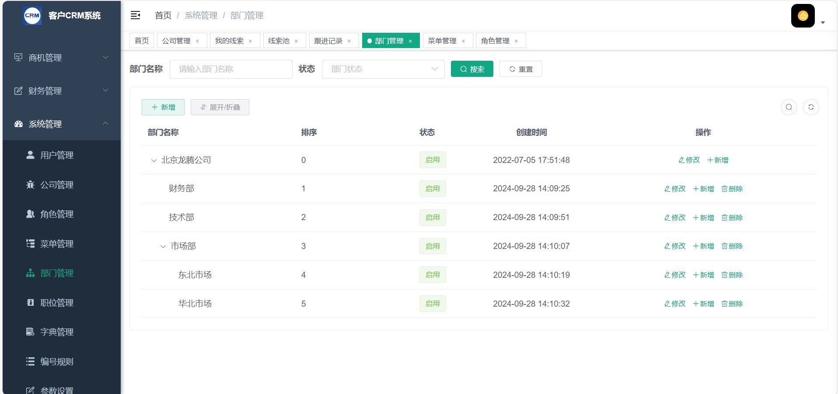Expand the 商机管理 sidebar menu
Image resolution: width=838 pixels, height=394 pixels.
coord(61,58)
